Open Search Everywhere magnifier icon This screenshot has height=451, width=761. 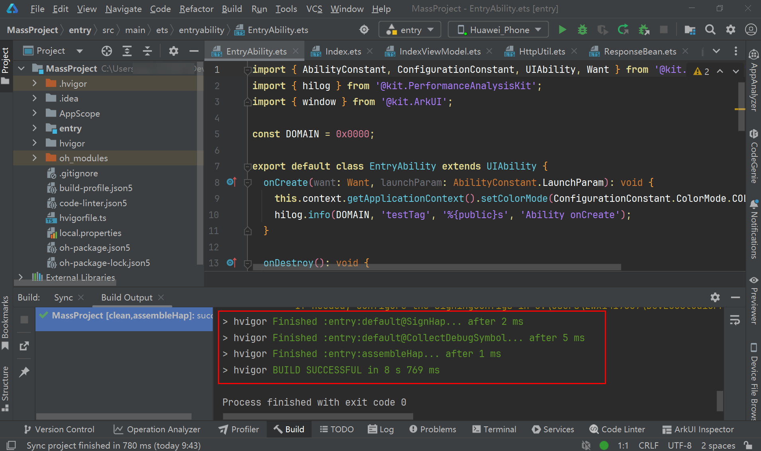710,30
